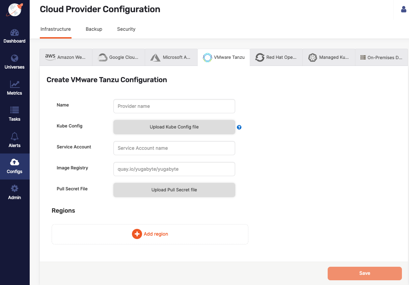409x285 pixels.
Task: Open the Admin gear icon
Action: coord(15,189)
